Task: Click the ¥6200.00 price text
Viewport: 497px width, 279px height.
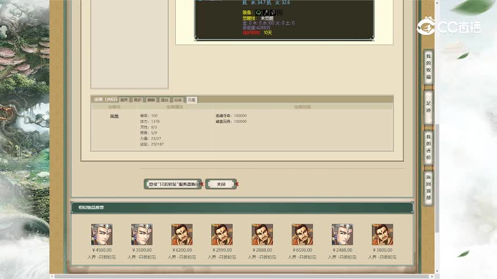Action: click(182, 250)
